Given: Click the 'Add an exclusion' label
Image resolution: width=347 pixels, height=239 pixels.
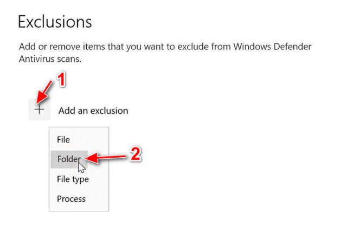Looking at the screenshot, I should tap(93, 111).
